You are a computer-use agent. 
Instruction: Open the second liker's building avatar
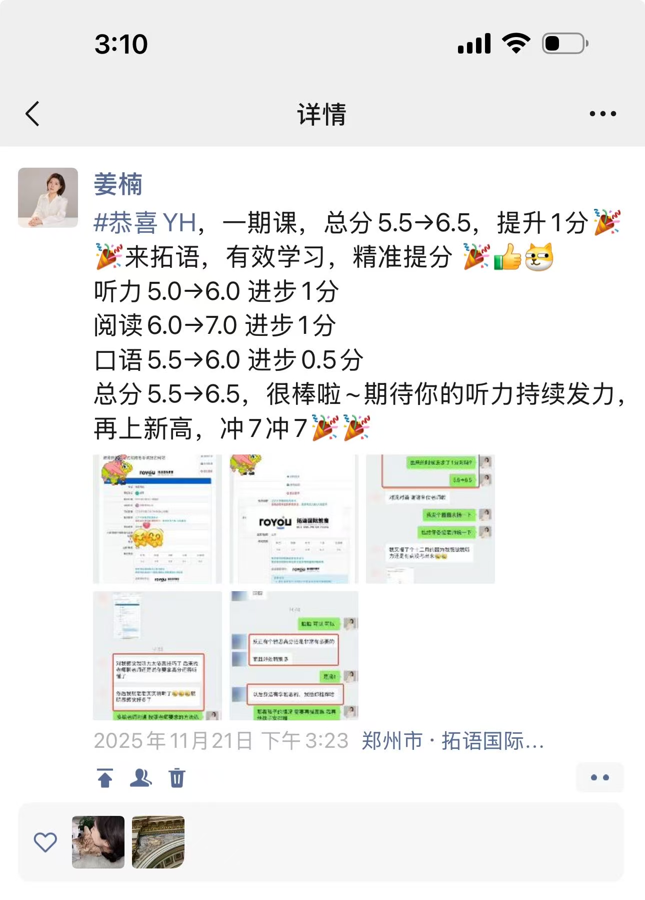(158, 842)
